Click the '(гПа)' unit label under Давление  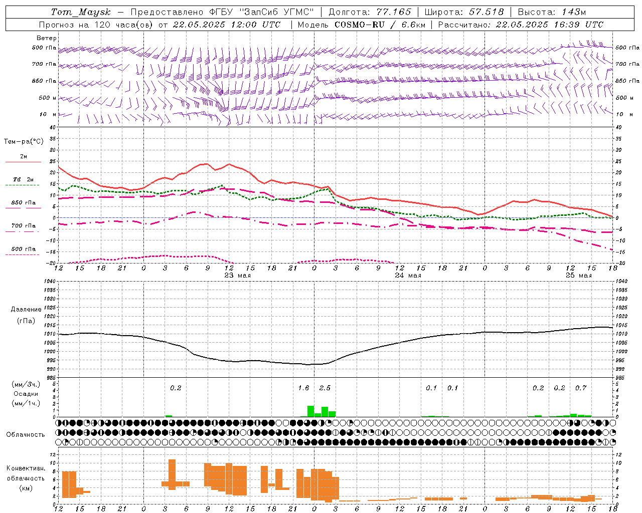pyautogui.click(x=26, y=321)
